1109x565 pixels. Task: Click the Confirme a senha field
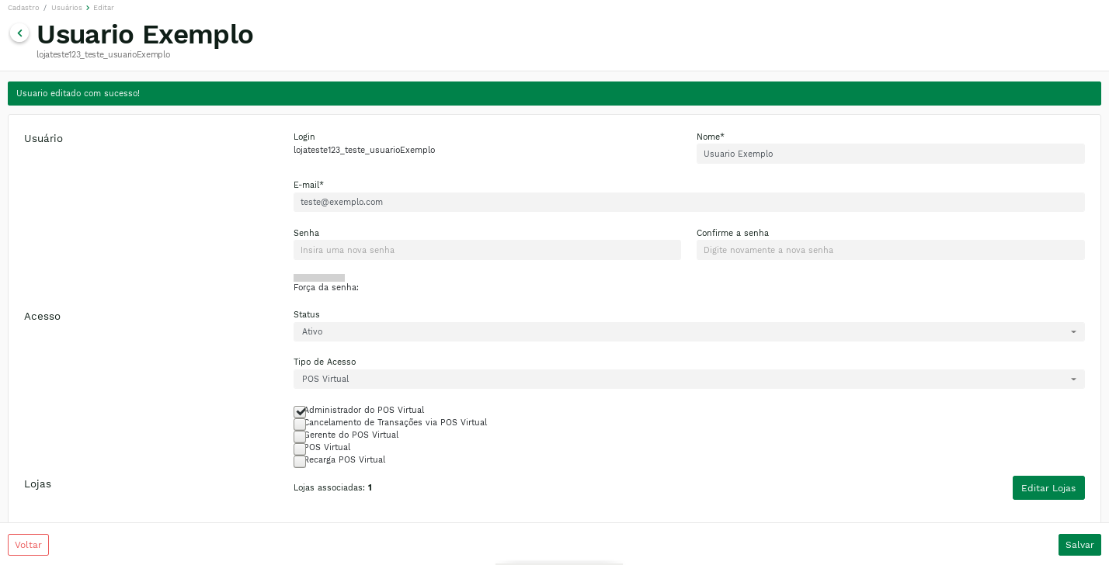coord(890,250)
